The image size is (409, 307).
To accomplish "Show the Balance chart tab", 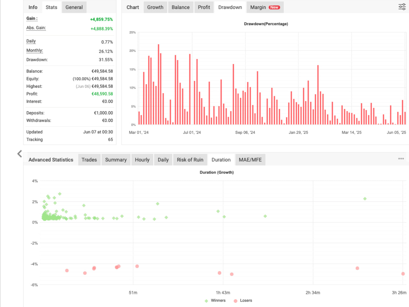I will pos(181,7).
